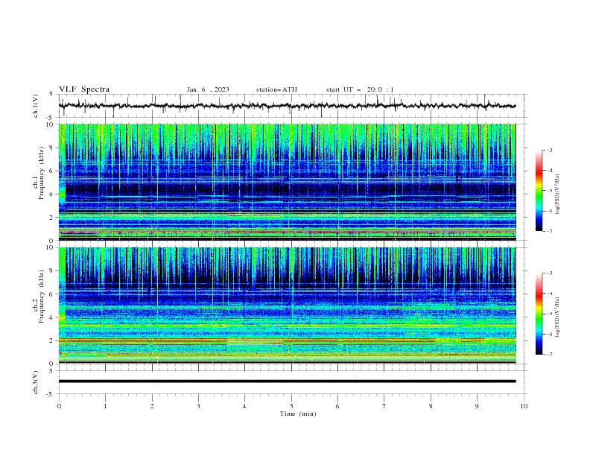590x456 pixels.
Task: Click inside the ch.1 spectrogram panel
Action: pos(287,182)
